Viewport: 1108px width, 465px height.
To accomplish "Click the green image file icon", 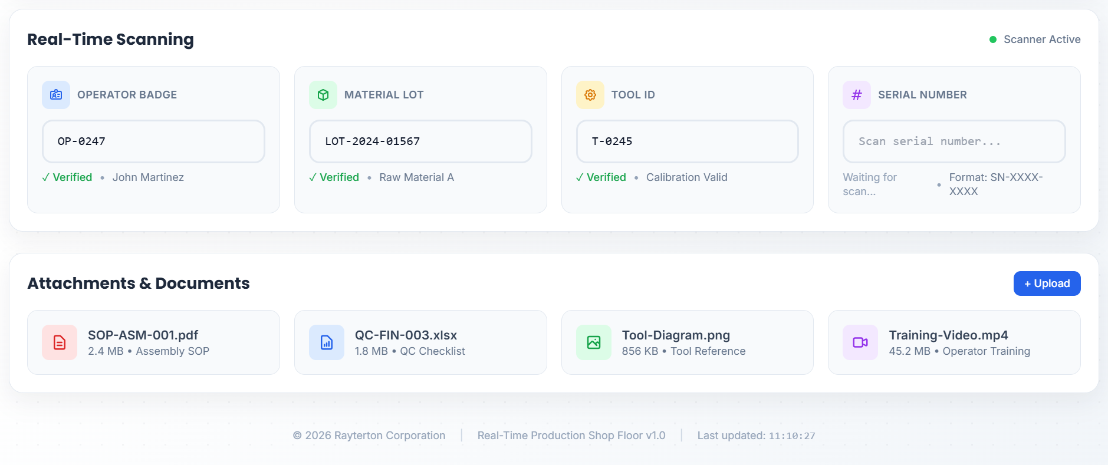I will (x=594, y=342).
